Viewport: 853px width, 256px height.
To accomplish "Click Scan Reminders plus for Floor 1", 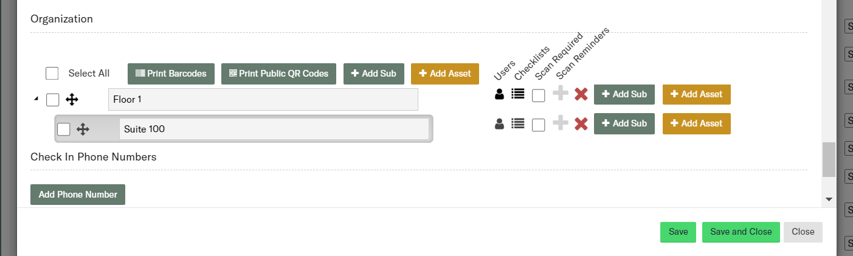I will point(560,94).
